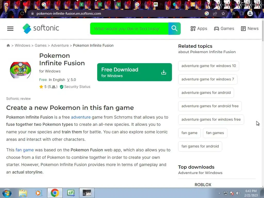Open the Windows Start menu
Viewport: 264px width, 198px height.
click(7, 193)
